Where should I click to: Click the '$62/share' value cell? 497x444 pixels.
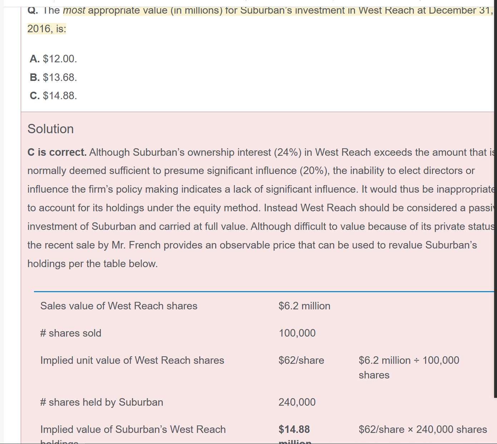point(301,360)
